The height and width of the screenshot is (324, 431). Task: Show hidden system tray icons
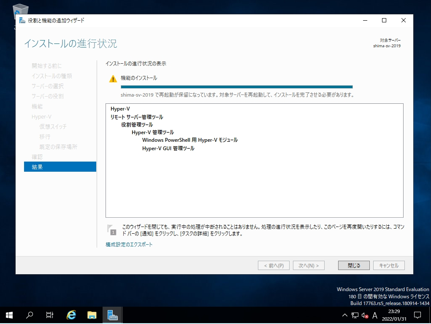click(345, 315)
